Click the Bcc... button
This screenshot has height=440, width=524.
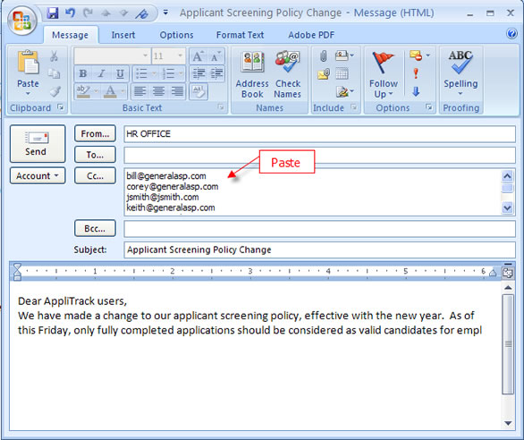tap(95, 228)
